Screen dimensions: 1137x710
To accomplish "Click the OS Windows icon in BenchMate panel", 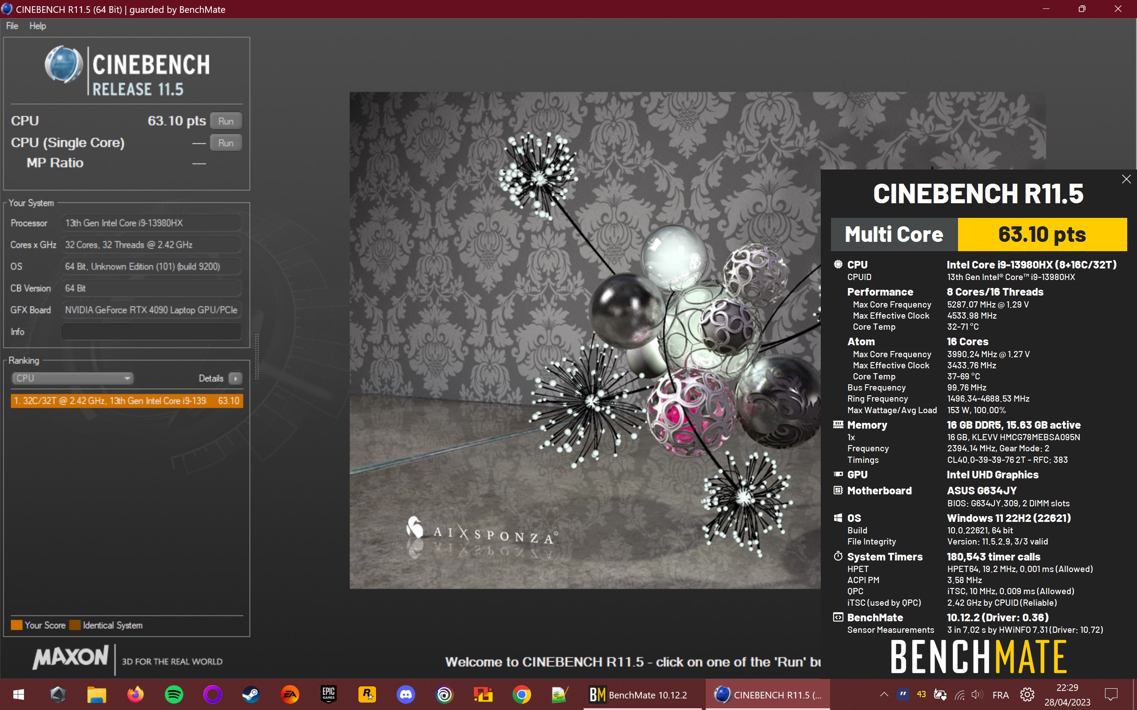I will (838, 518).
